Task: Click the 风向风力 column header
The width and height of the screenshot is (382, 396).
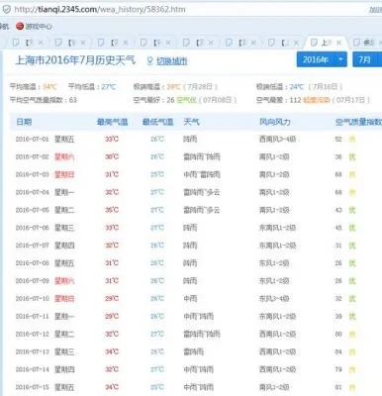Action: point(275,122)
